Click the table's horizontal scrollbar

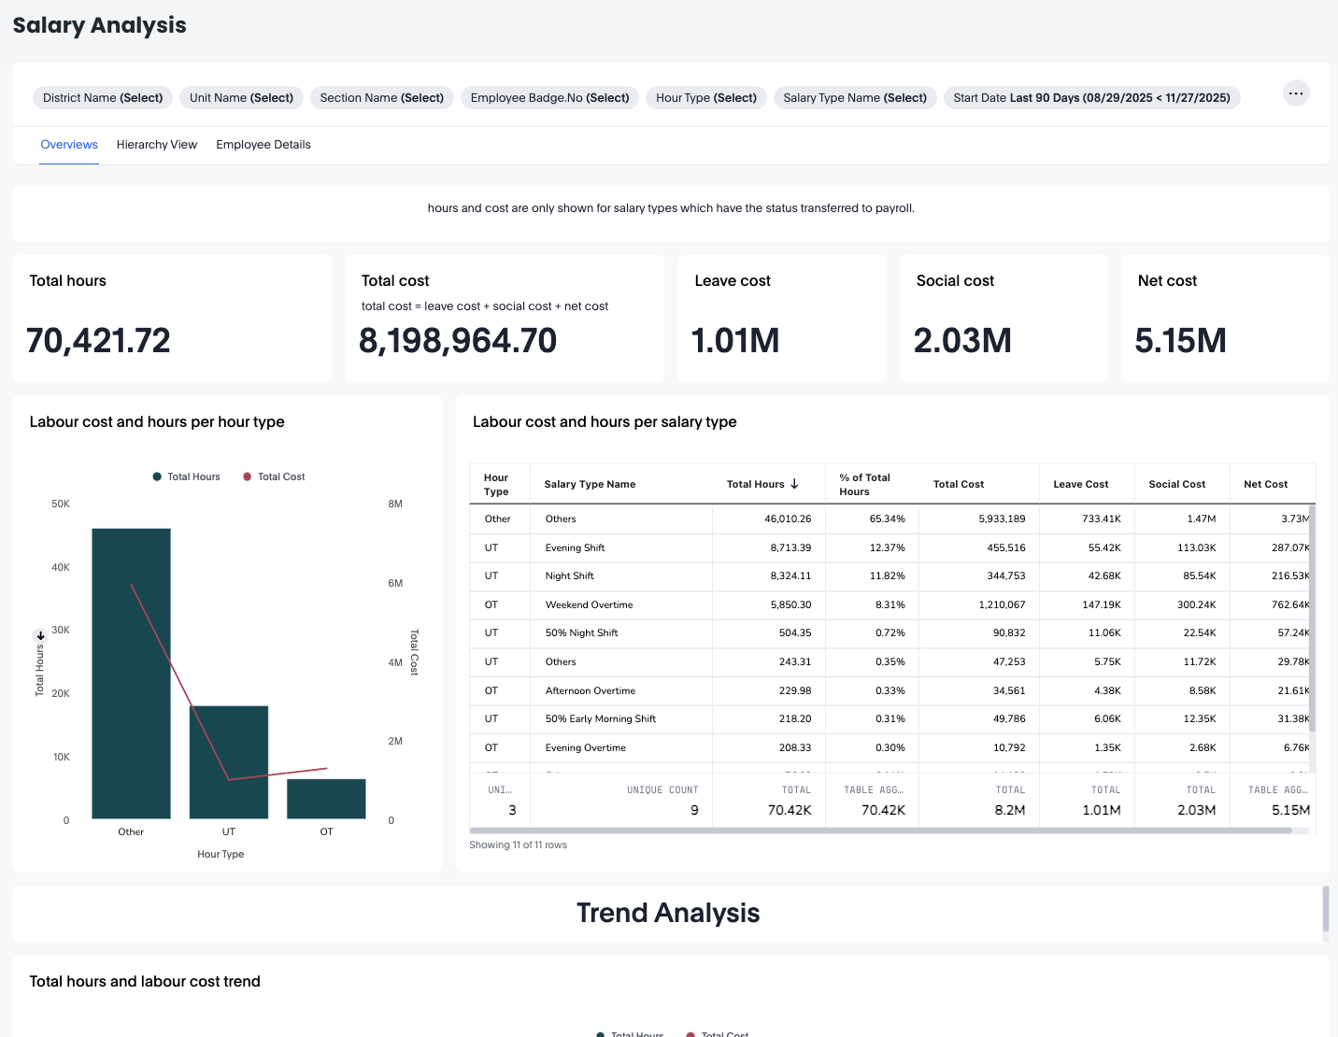880,831
